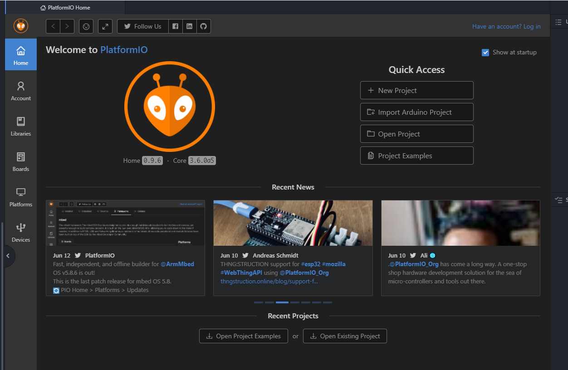The image size is (568, 370).
Task: Click the author name Ali
Action: (x=424, y=255)
